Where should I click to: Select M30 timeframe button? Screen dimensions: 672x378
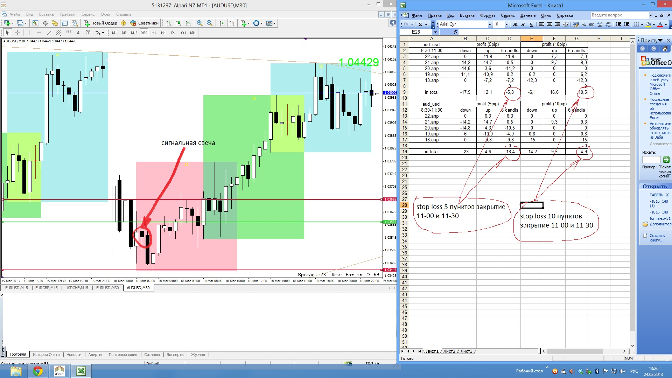coord(144,33)
